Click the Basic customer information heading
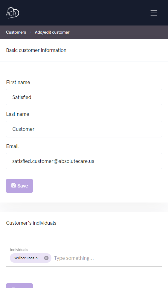This screenshot has height=288, width=168. (36, 50)
